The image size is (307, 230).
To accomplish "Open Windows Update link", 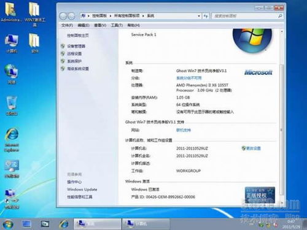I will [x=82, y=190].
